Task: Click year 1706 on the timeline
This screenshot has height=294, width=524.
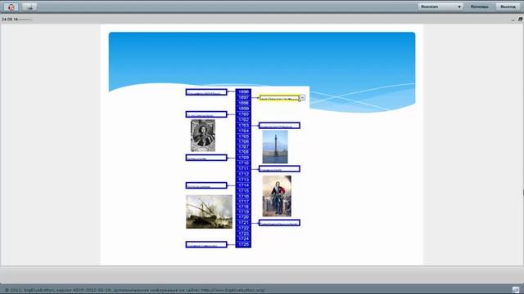Action: pyautogui.click(x=244, y=141)
